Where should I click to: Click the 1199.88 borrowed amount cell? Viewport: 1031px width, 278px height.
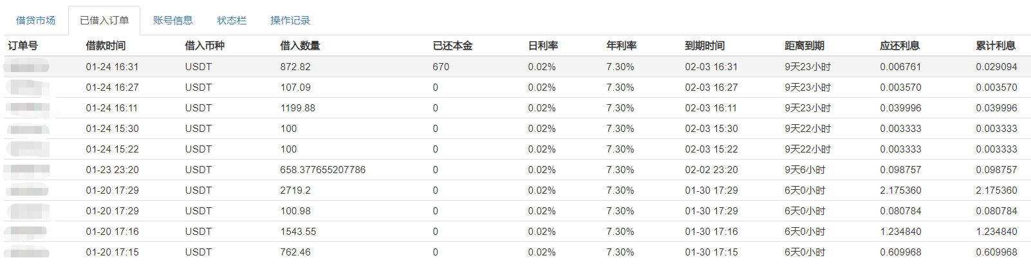pyautogui.click(x=297, y=108)
